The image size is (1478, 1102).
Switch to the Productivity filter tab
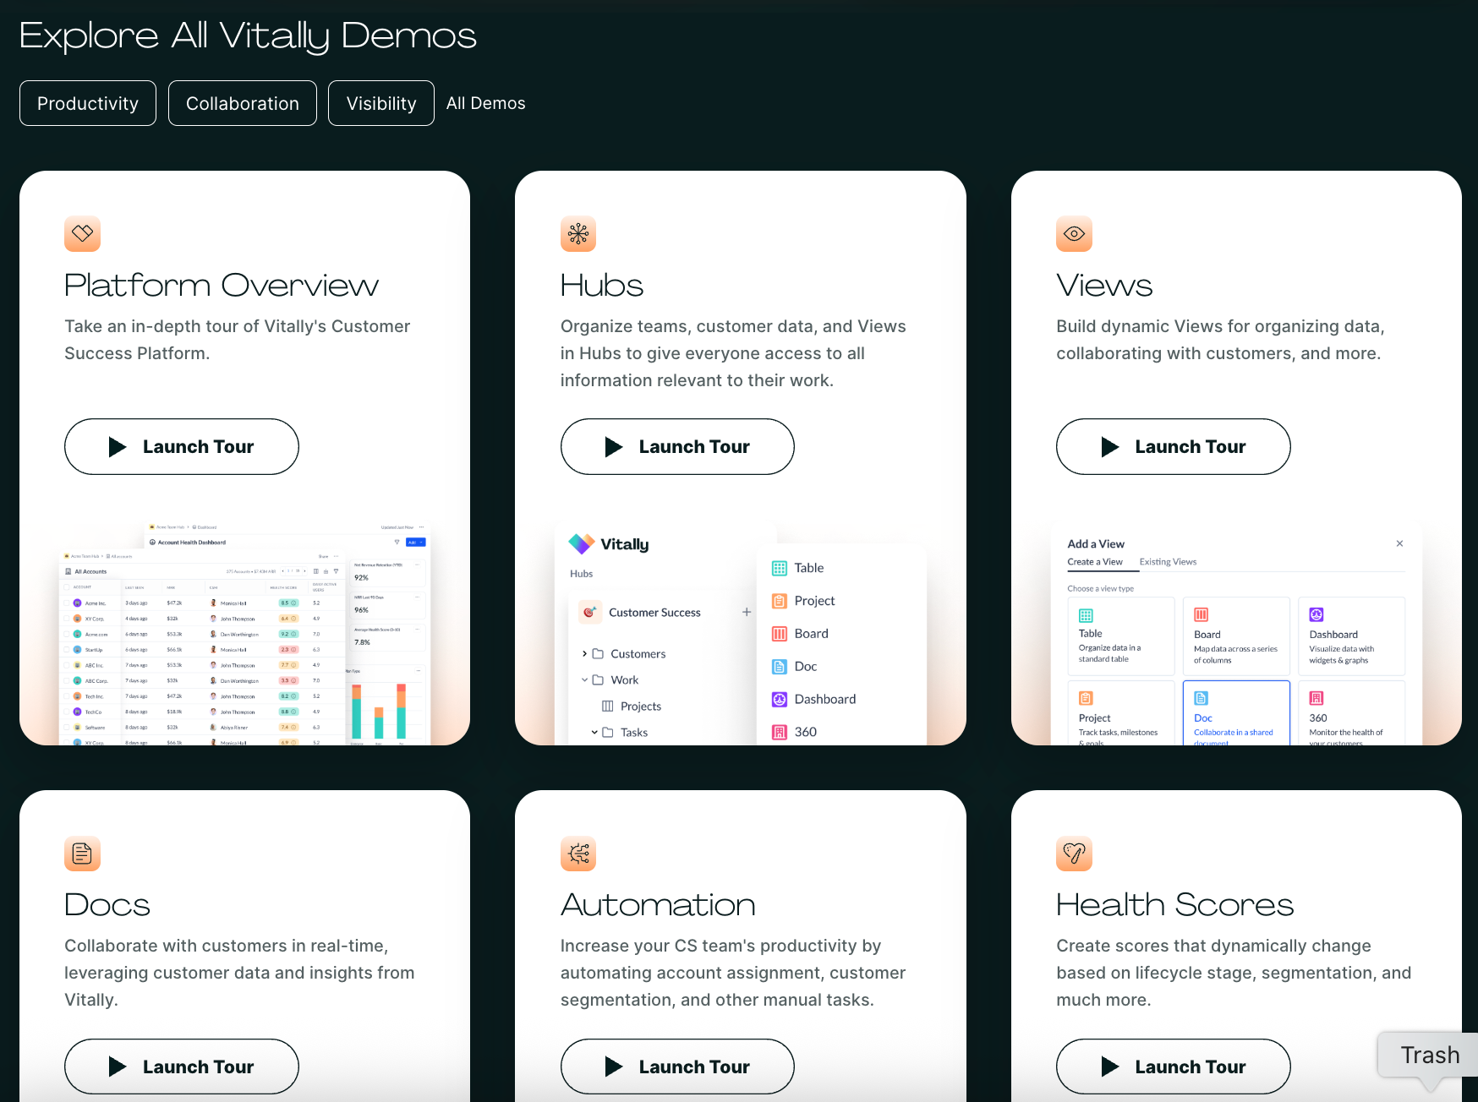point(88,103)
